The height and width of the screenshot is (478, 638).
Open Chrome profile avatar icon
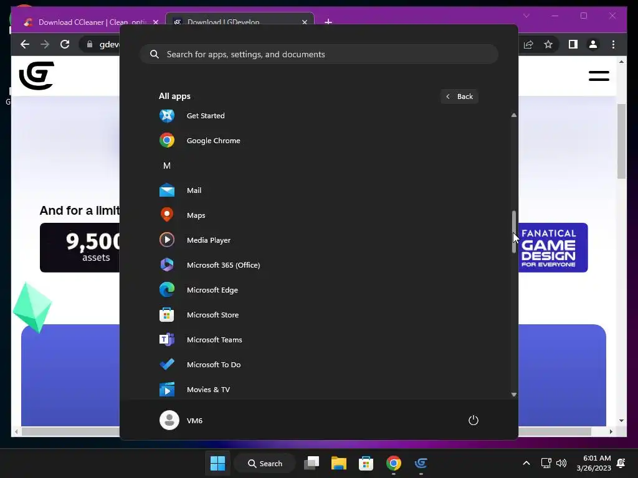click(593, 44)
